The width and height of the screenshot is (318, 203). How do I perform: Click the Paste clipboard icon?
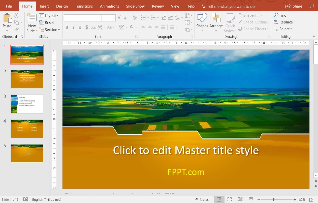[7, 18]
